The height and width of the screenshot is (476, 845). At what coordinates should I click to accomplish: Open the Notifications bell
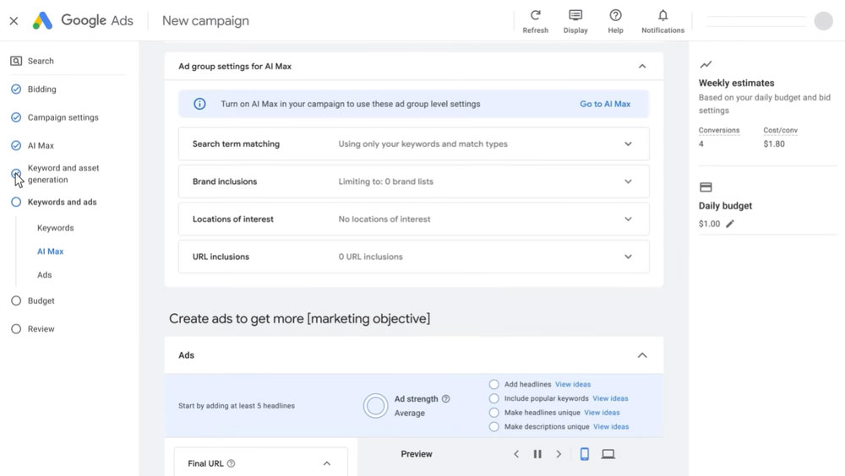click(662, 15)
